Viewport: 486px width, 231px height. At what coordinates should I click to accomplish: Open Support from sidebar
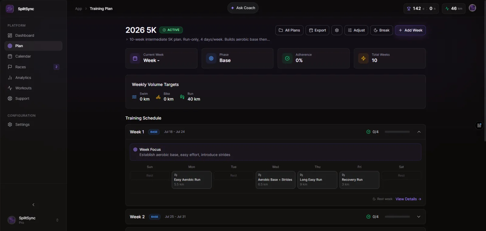pyautogui.click(x=33, y=99)
